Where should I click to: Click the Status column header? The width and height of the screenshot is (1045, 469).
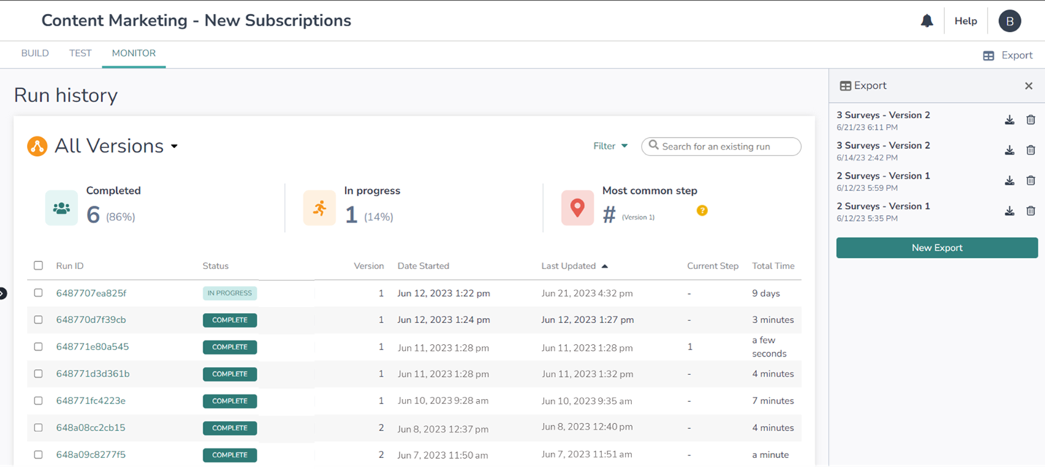(216, 266)
